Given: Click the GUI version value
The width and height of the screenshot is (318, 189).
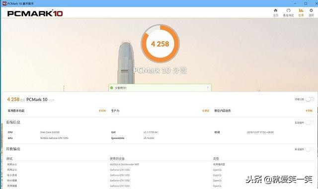Looking at the screenshot, I should pyautogui.click(x=151, y=132).
